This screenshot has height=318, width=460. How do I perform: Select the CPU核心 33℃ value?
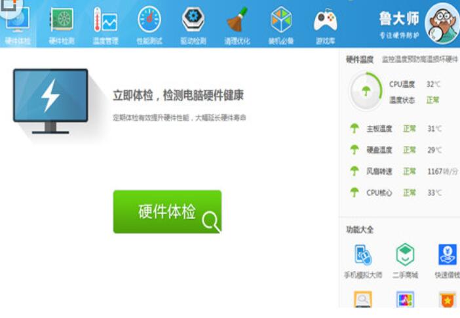coord(434,193)
